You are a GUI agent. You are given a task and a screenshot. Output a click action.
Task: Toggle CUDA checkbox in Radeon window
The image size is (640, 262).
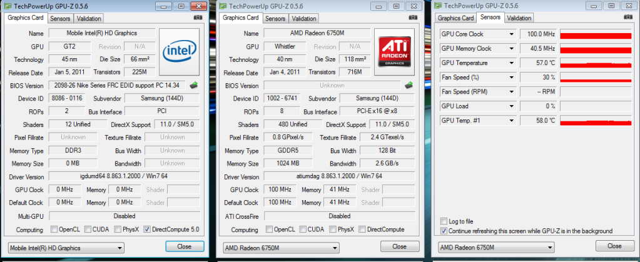[302, 229]
